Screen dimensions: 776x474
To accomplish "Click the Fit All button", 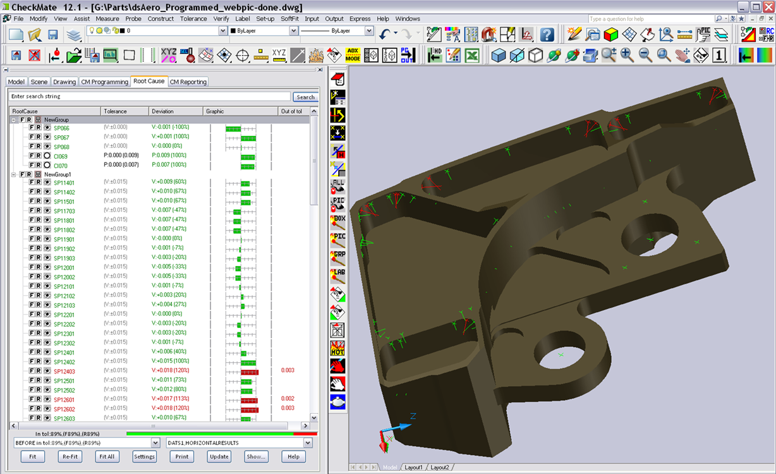I will point(107,456).
